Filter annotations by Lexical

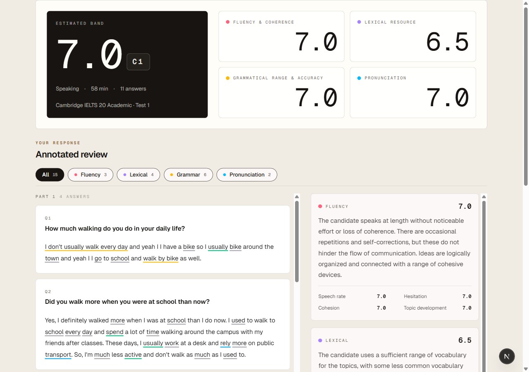tap(138, 175)
